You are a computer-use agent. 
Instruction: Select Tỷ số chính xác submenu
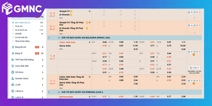[x=21, y=30]
